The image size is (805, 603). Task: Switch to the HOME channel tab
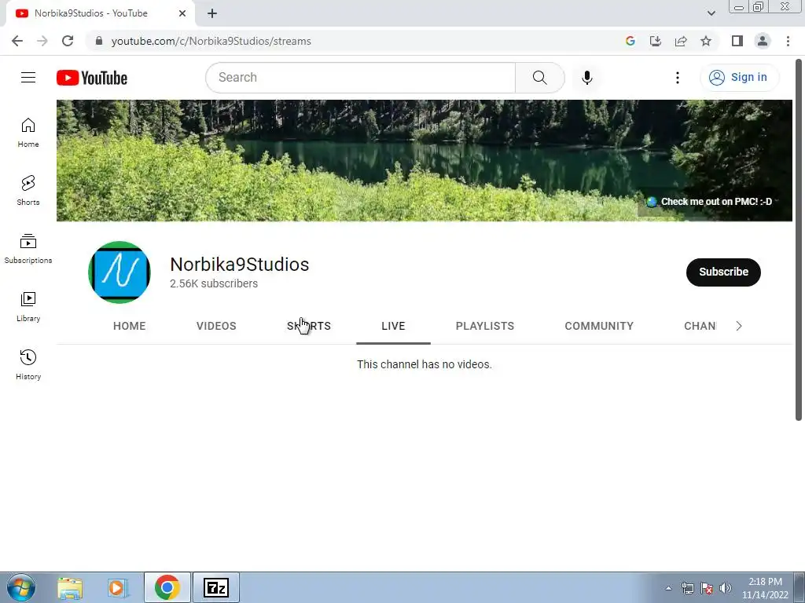pos(130,326)
